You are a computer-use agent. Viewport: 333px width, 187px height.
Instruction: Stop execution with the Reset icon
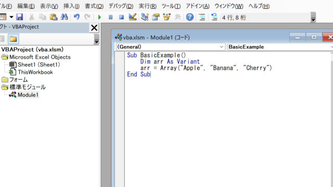point(121,17)
